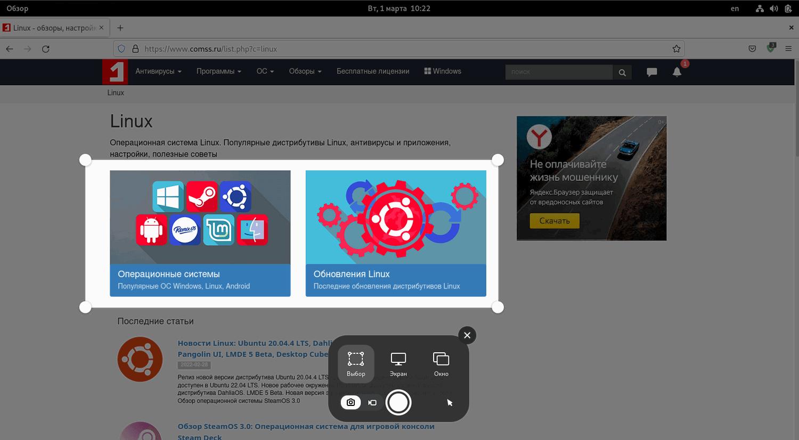Bookmark this page with the star
Image resolution: width=799 pixels, height=440 pixels.
click(x=676, y=49)
